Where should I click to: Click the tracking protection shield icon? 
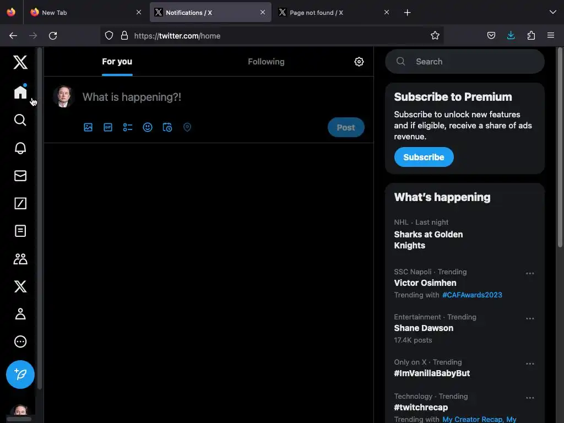pos(109,35)
